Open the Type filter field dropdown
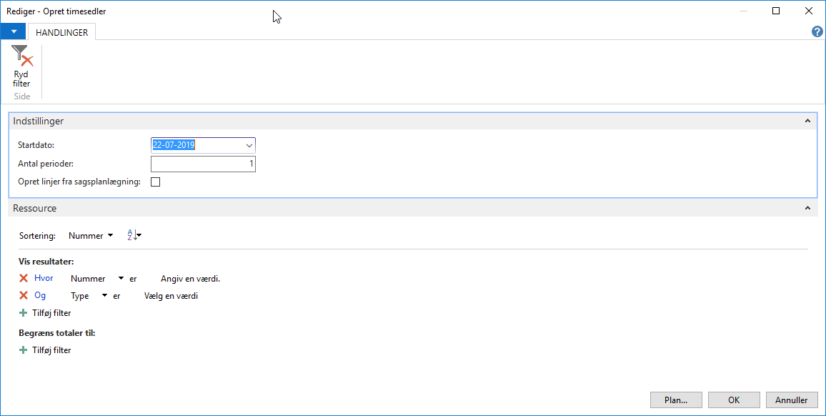The width and height of the screenshot is (826, 416). (89, 296)
